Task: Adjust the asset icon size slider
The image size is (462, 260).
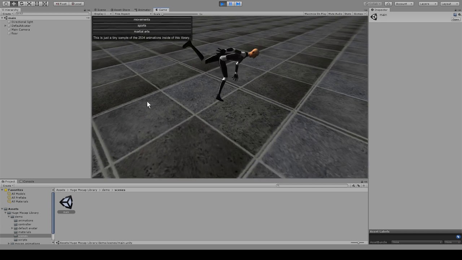Action: point(358,243)
